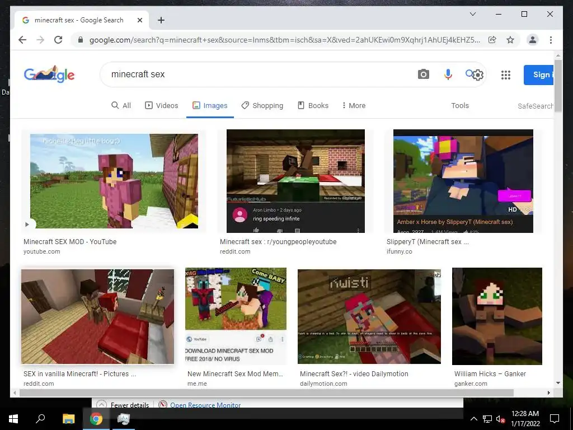Switch to the Shopping tab
The image size is (573, 430).
pos(262,106)
